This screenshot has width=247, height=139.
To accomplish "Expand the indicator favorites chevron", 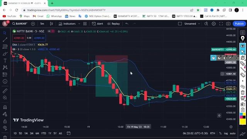I will (x=79, y=24).
